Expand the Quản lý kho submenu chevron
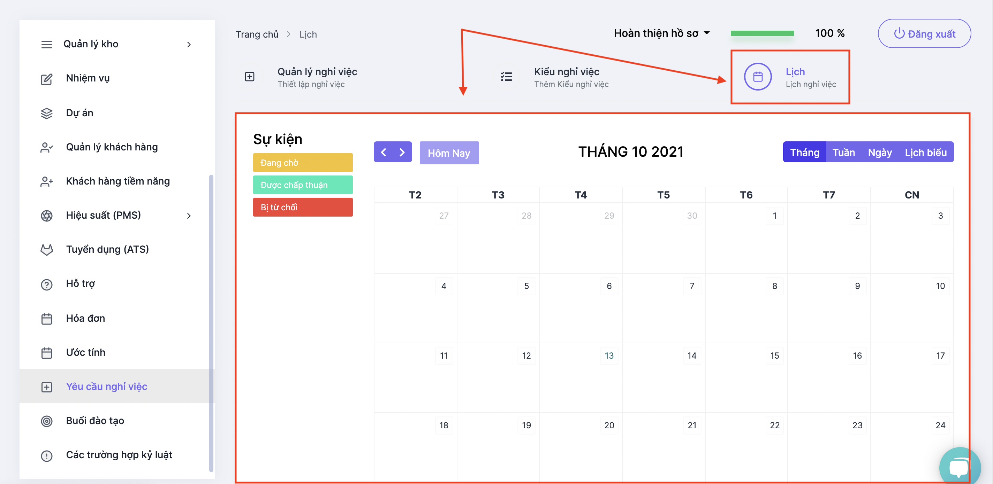This screenshot has width=993, height=484. point(189,45)
